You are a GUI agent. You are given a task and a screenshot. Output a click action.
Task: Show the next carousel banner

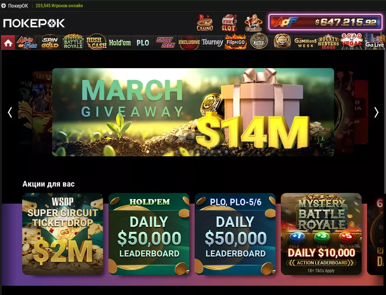point(377,112)
